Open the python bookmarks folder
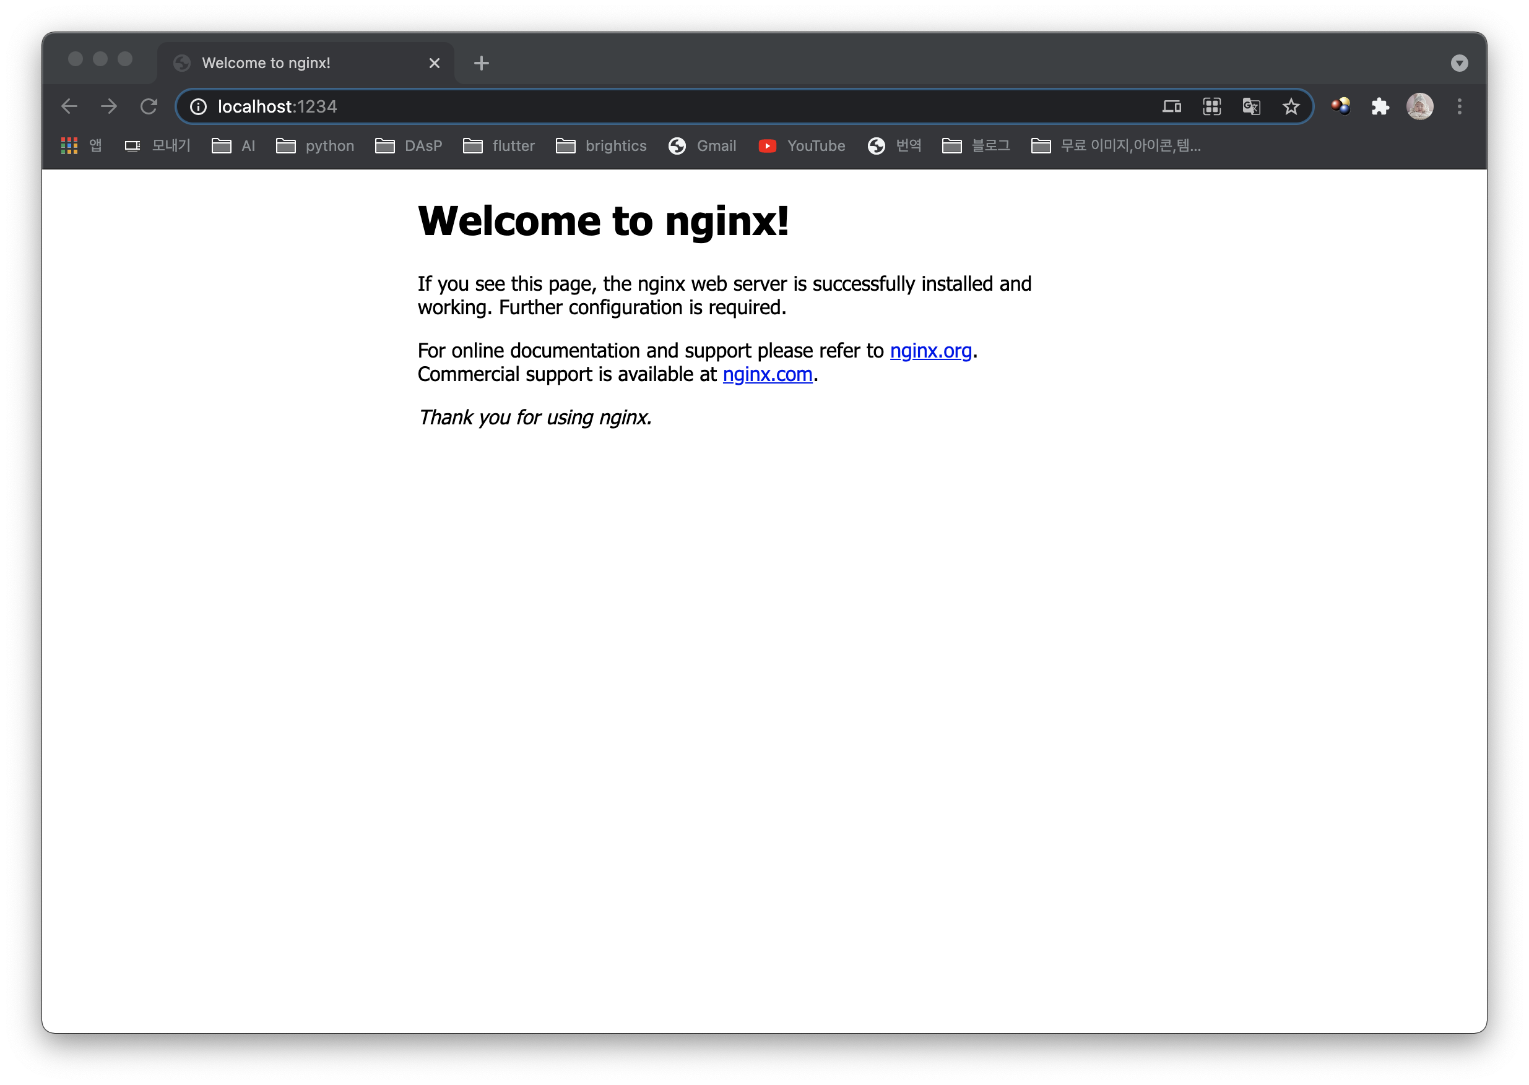This screenshot has width=1529, height=1085. [315, 145]
